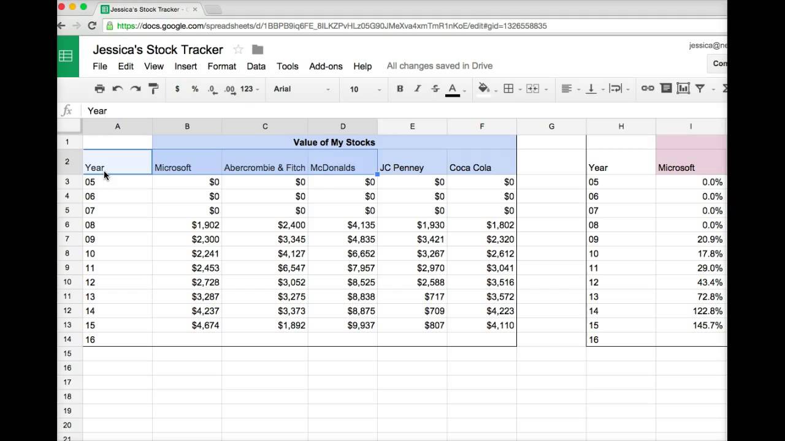Screen dimensions: 785x441
Task: Insert a chart
Action: point(683,89)
